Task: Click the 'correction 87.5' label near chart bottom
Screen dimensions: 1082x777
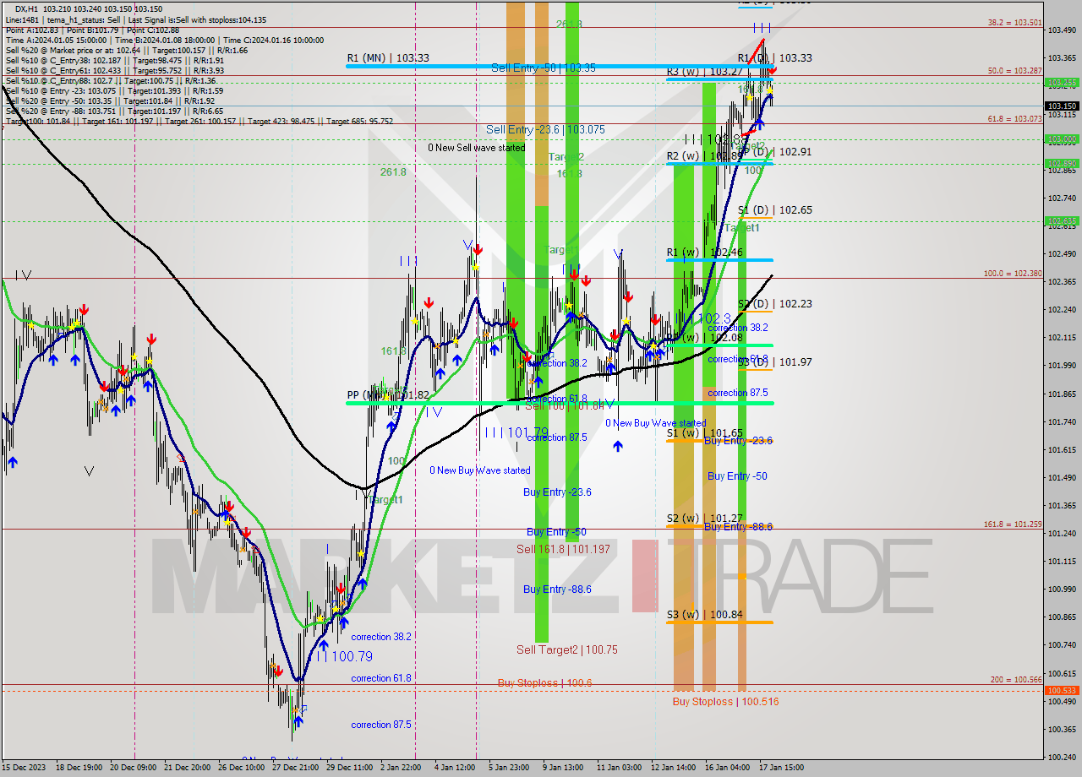Action: tap(381, 725)
